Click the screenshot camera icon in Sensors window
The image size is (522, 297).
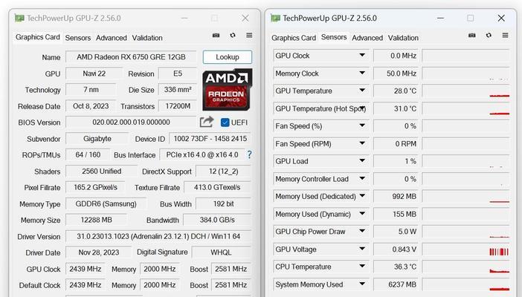click(x=471, y=35)
